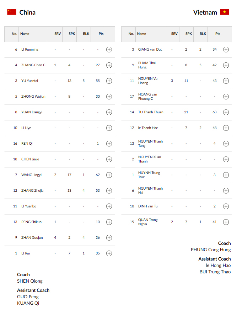This screenshot has height=309, width=237.
Task: Expand stats for LI Runming
Action: pyautogui.click(x=109, y=50)
